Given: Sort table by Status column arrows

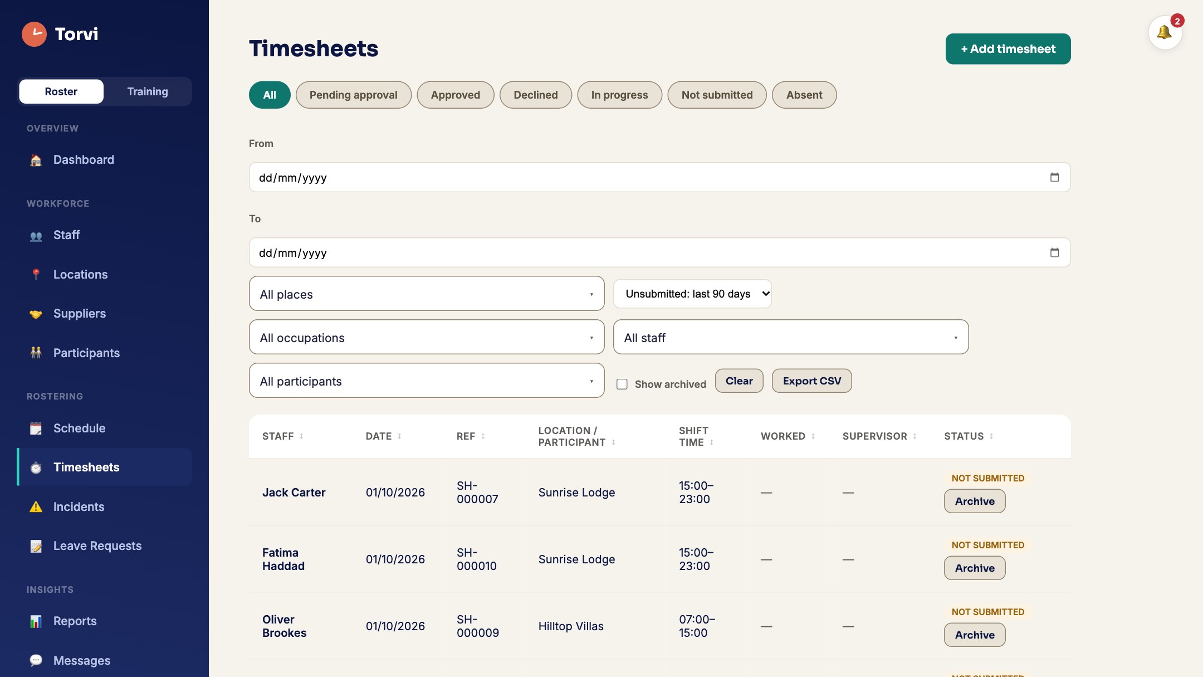Looking at the screenshot, I should click(991, 436).
